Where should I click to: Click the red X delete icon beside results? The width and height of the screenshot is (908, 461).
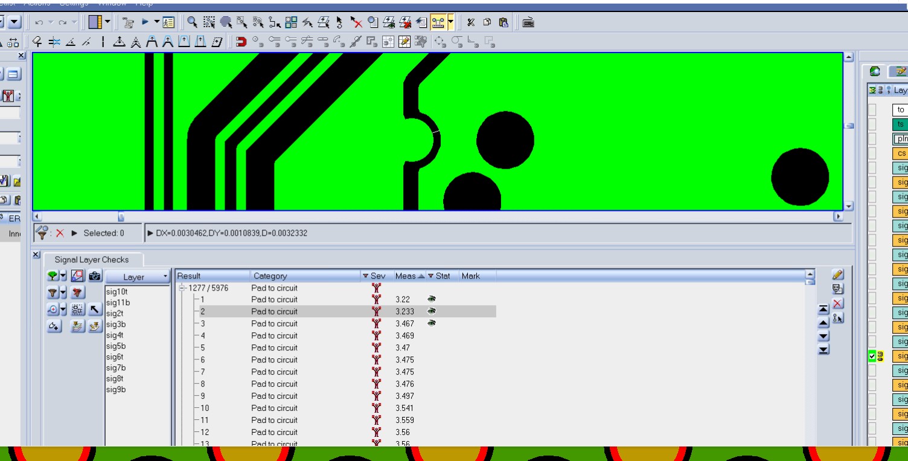coord(837,303)
